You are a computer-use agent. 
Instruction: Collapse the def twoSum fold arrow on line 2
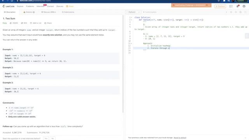[x=132, y=20]
